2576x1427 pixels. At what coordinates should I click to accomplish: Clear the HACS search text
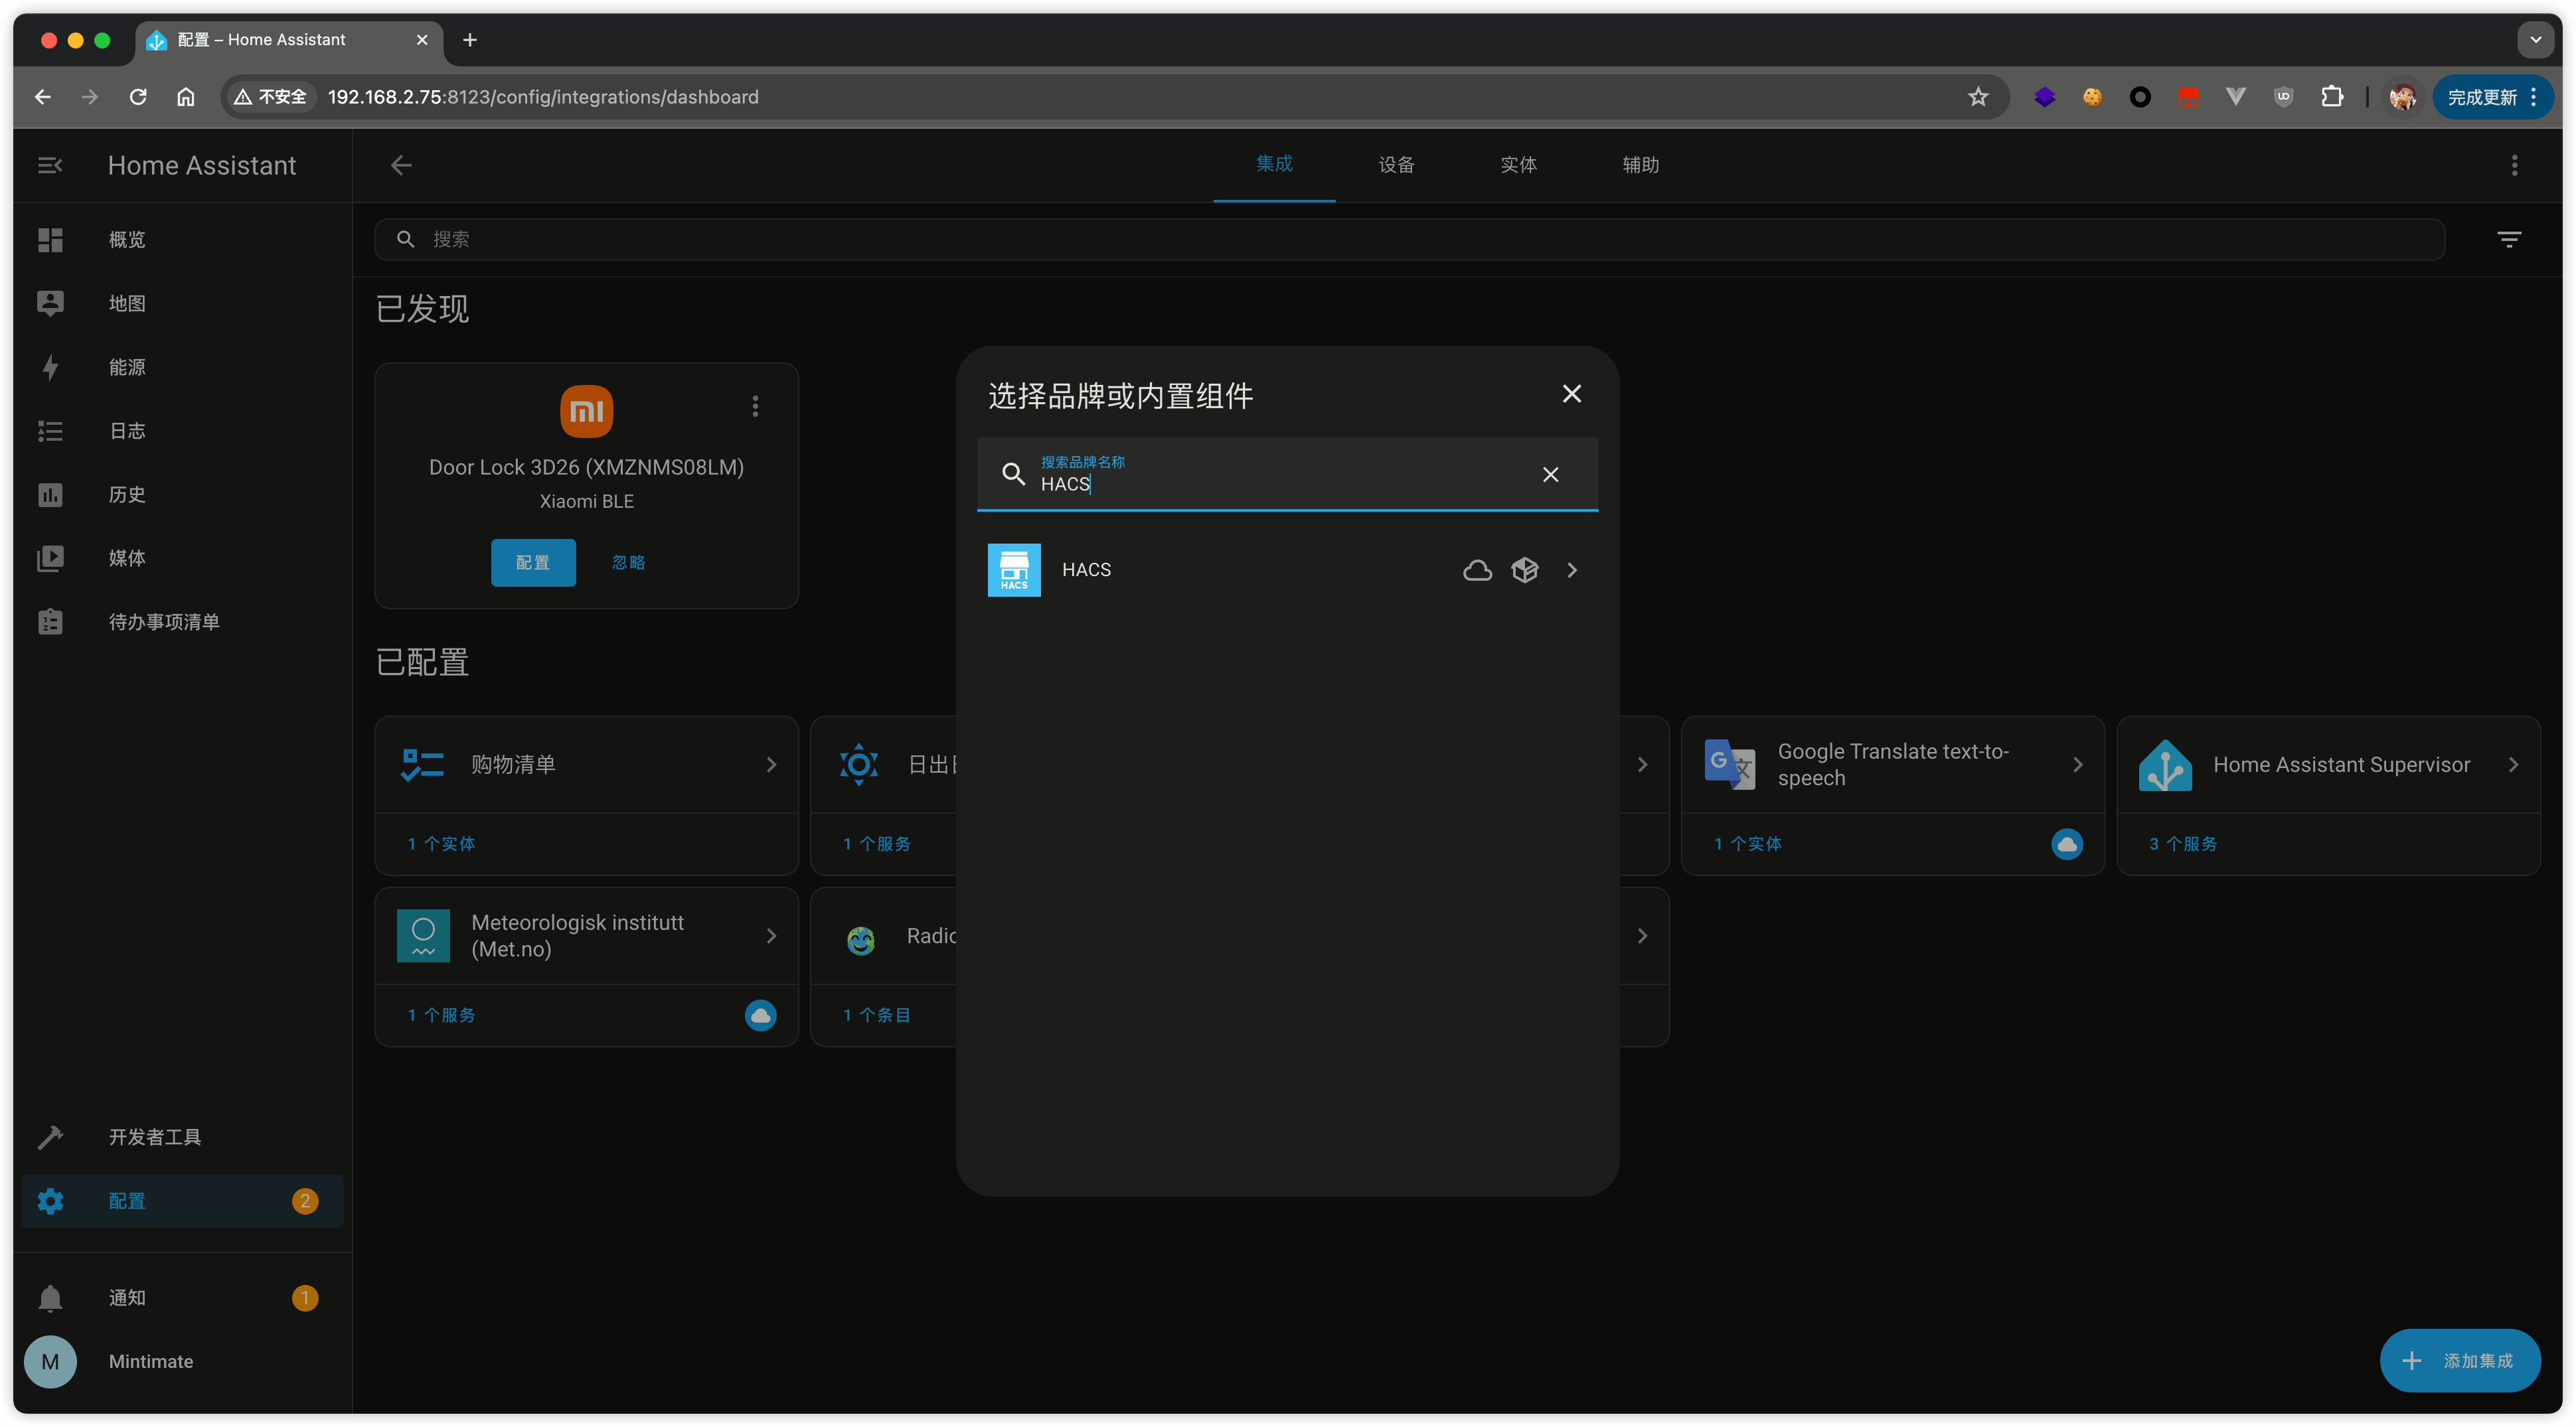pos(1550,474)
